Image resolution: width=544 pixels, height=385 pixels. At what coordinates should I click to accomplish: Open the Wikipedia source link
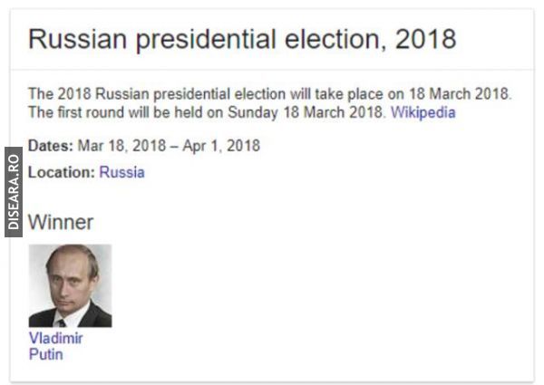point(423,113)
